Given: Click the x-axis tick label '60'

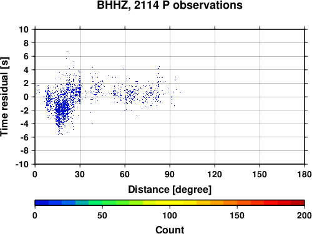Looking at the screenshot, I should (125, 174).
